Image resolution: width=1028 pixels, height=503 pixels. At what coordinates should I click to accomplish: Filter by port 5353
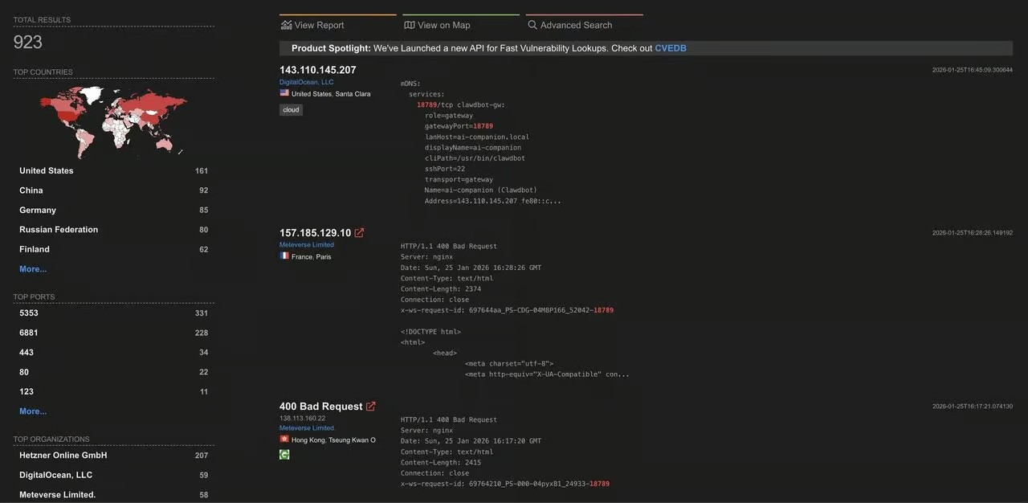click(x=29, y=313)
